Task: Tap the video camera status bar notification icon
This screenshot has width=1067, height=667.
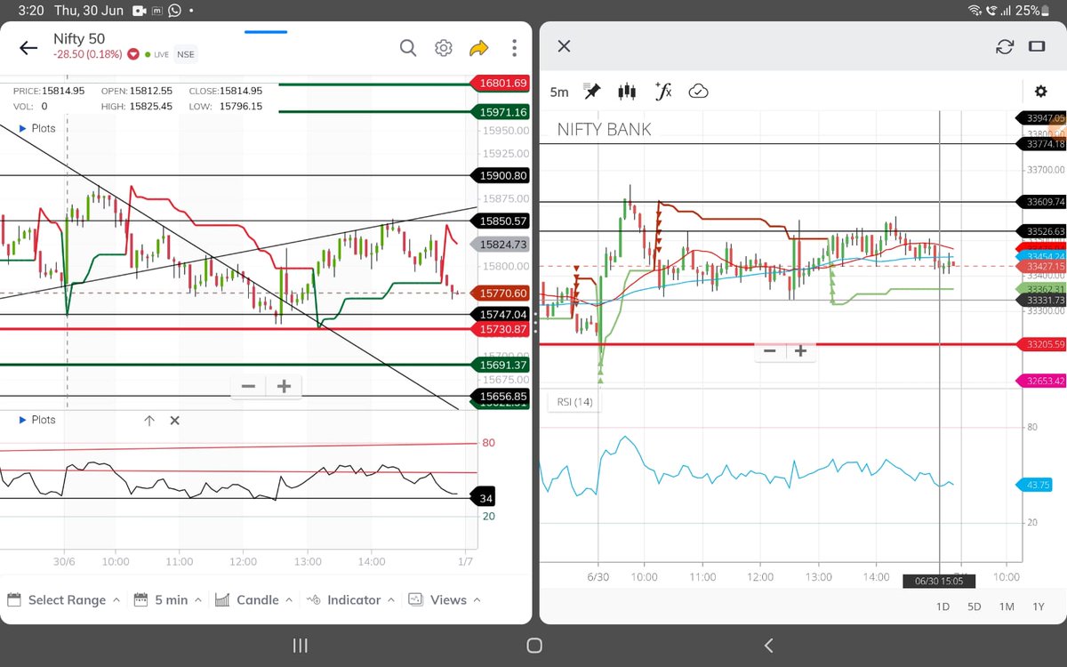Action: coord(140,11)
